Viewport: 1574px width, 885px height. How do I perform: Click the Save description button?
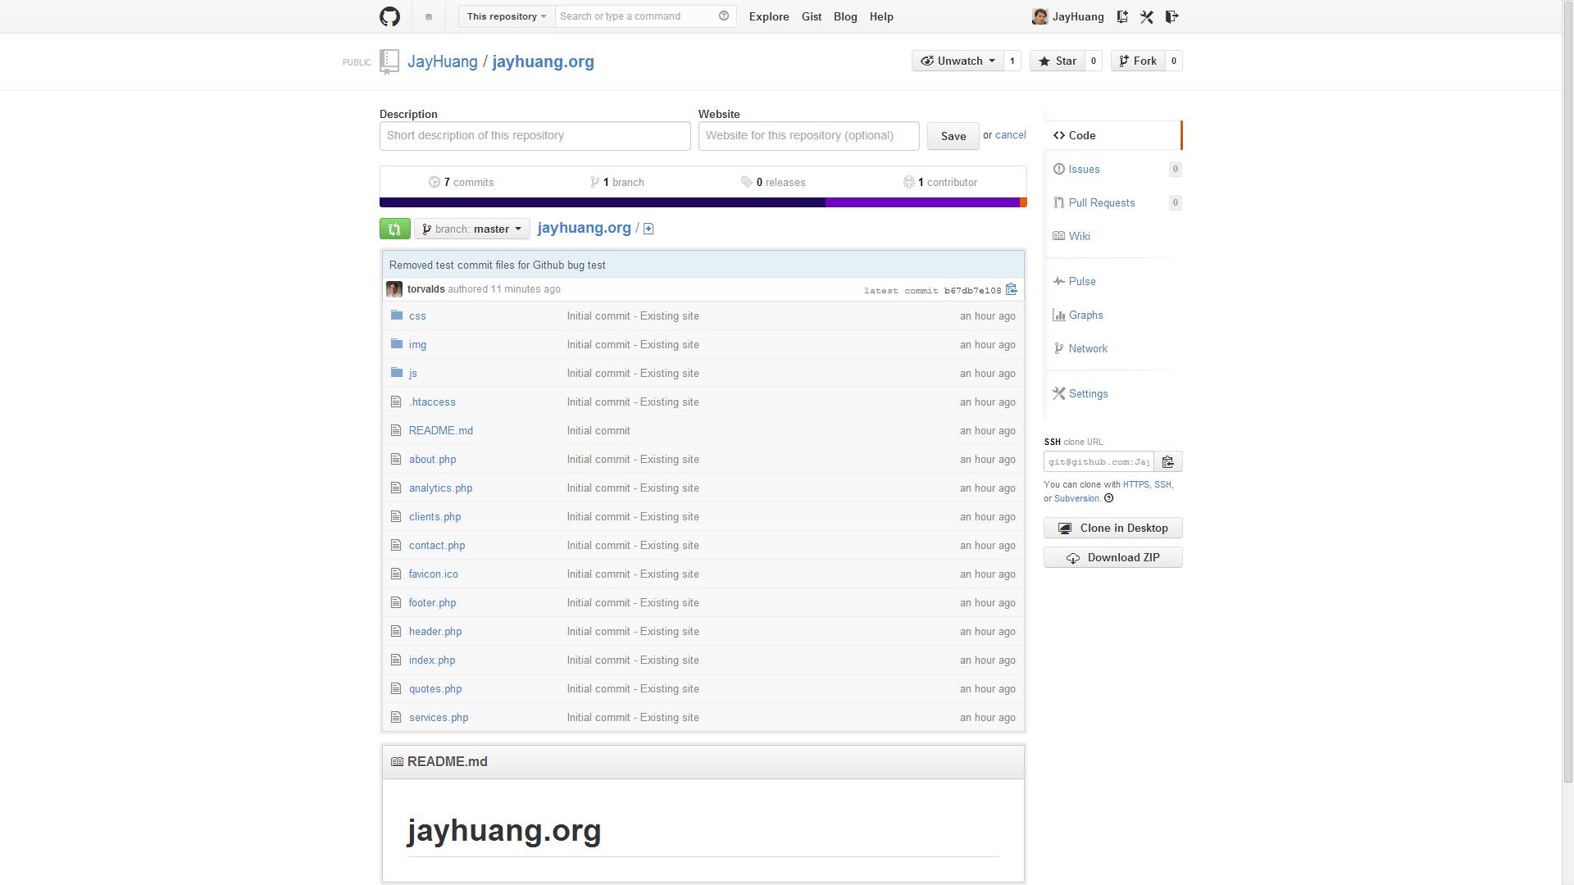click(953, 136)
